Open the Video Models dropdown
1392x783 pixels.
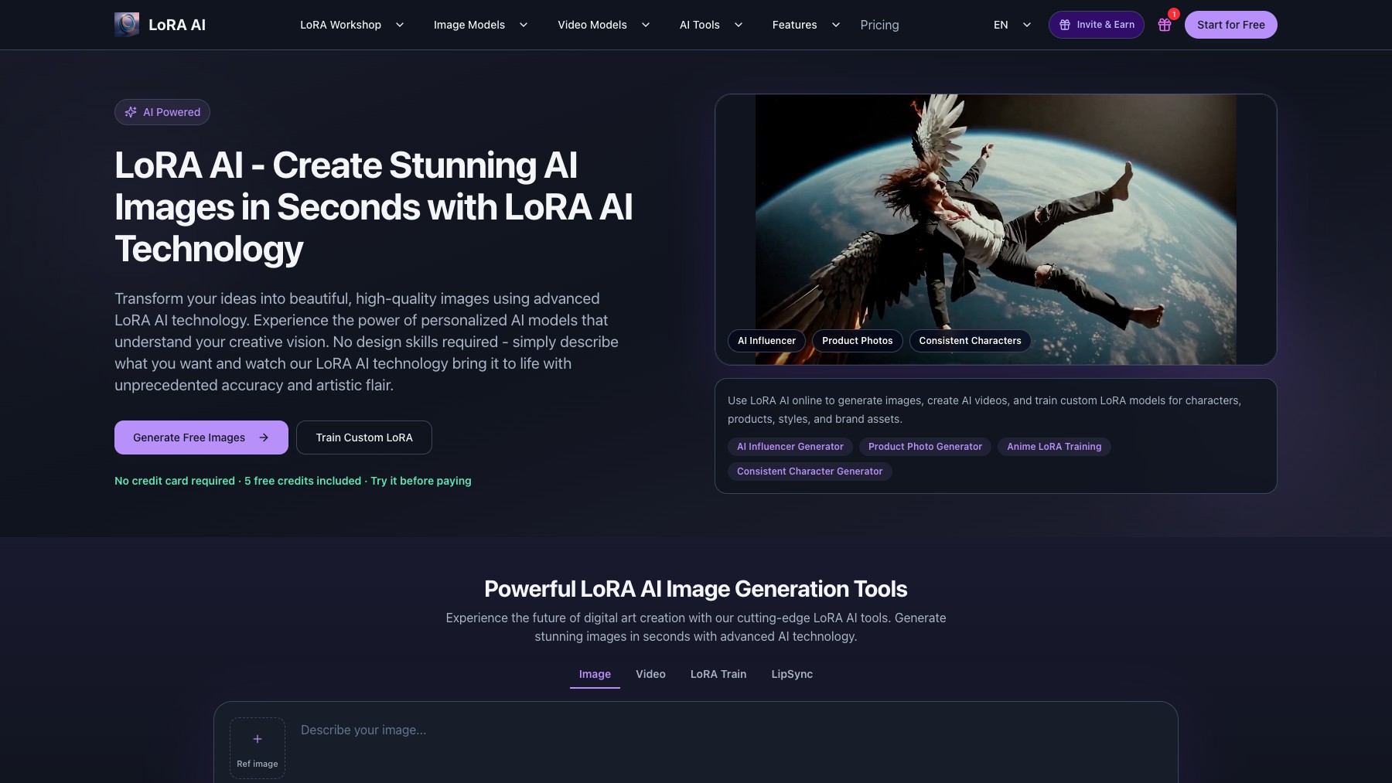pyautogui.click(x=603, y=25)
